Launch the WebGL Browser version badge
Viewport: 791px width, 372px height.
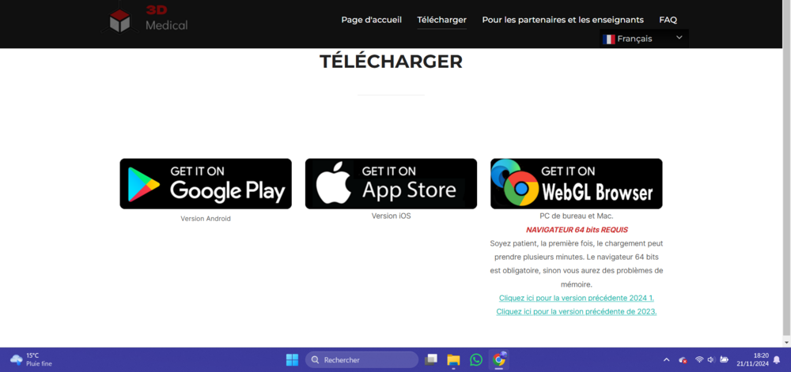(x=576, y=183)
